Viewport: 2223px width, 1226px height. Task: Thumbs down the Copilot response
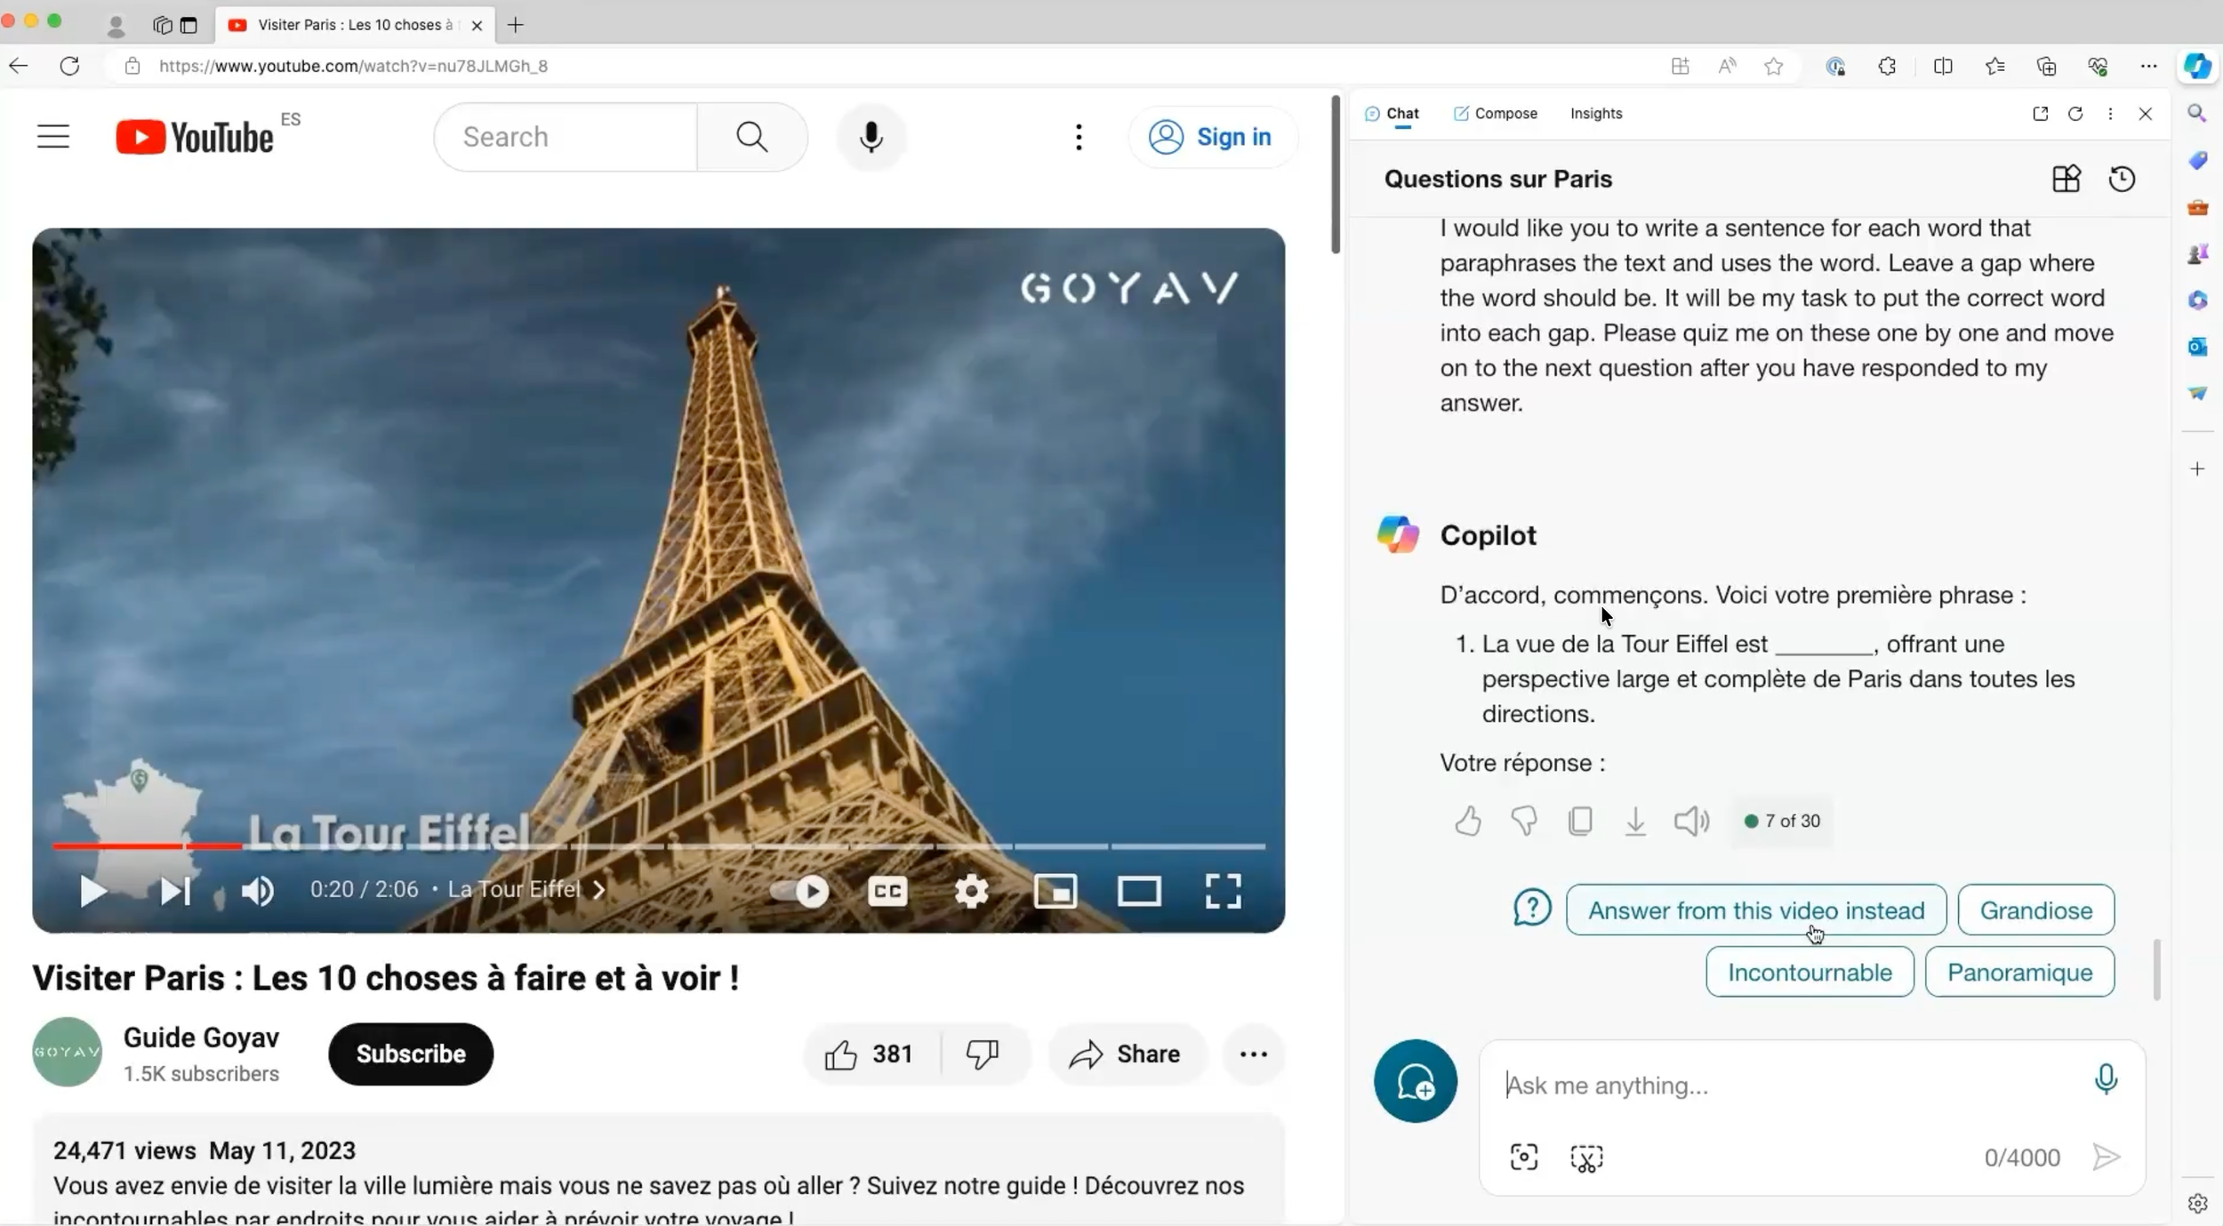(1524, 821)
